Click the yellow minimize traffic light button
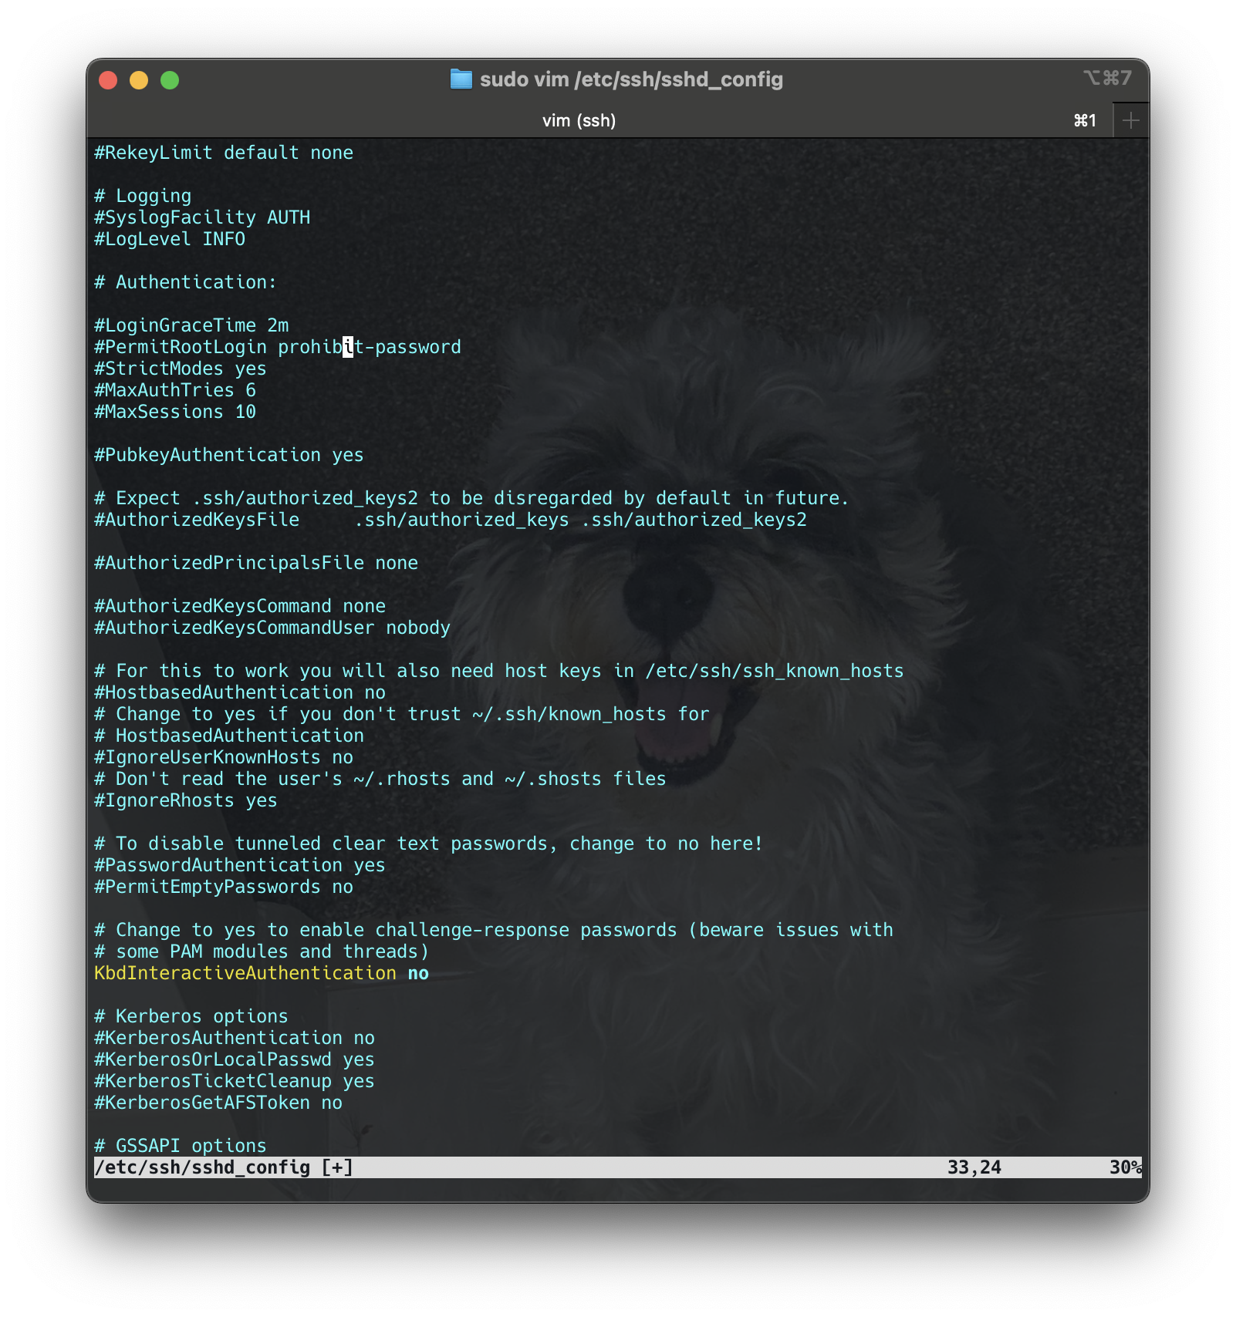The width and height of the screenshot is (1236, 1317). (139, 79)
